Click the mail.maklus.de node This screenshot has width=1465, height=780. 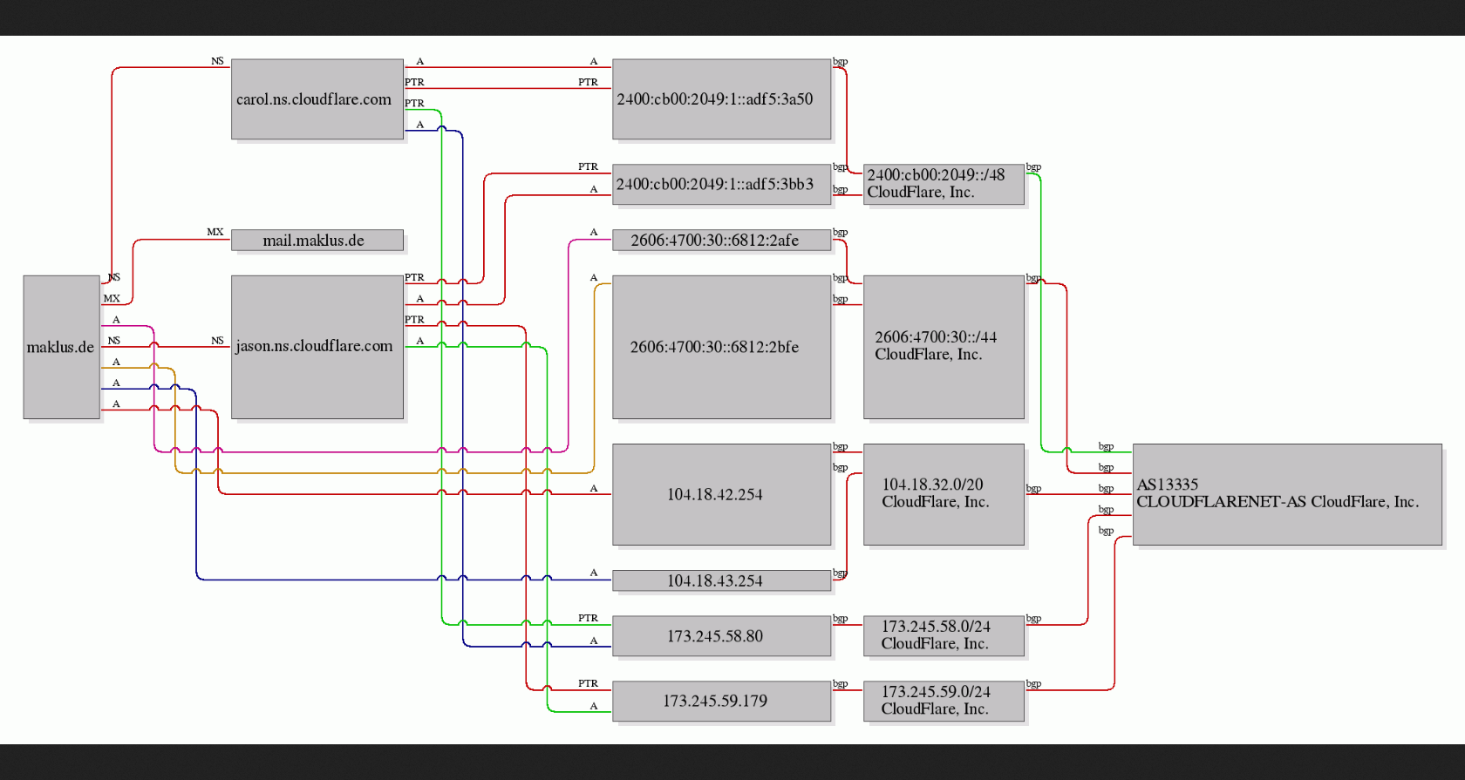coord(317,241)
